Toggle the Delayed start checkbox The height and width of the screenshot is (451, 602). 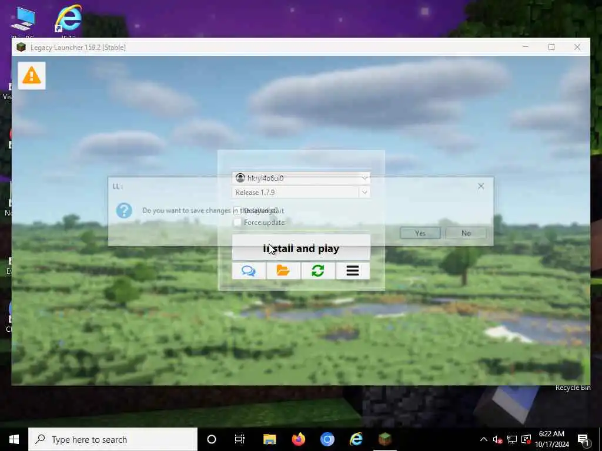coord(238,211)
